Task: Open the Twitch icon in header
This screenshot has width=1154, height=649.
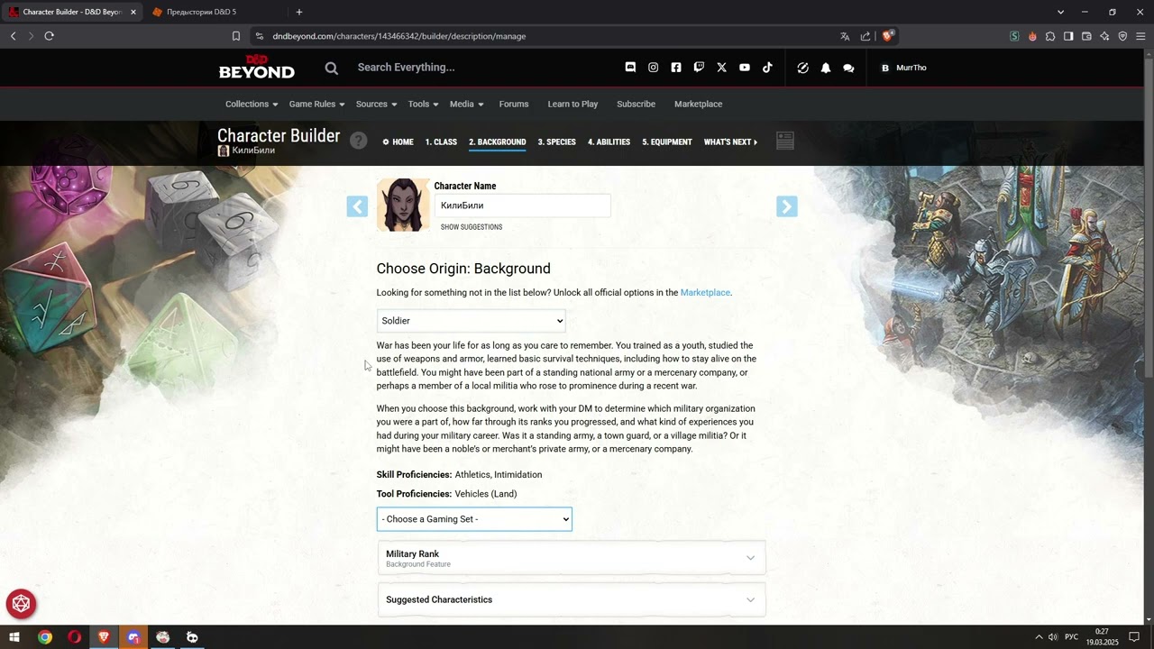Action: click(699, 68)
